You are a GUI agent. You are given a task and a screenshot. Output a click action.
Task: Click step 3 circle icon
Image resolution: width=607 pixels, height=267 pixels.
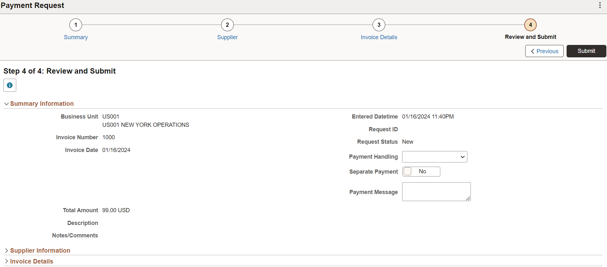tap(379, 25)
